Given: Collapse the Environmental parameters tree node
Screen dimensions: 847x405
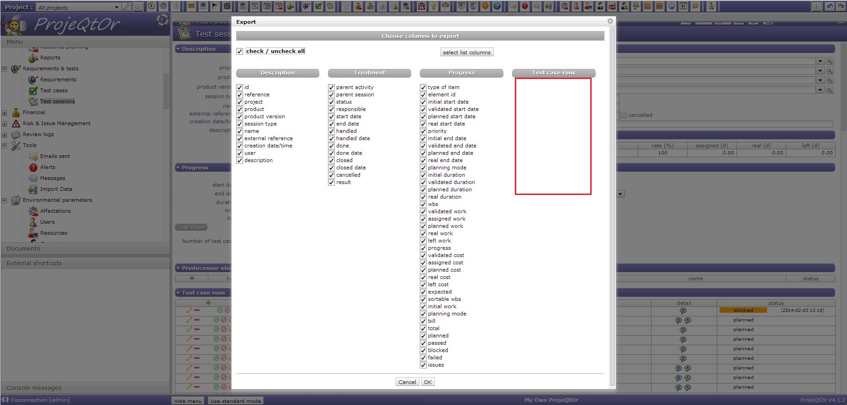Looking at the screenshot, I should coord(4,200).
